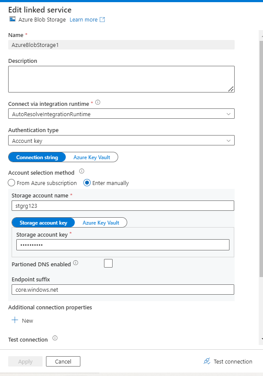Show info icon for Partioned DNS enabled
The height and width of the screenshot is (376, 263).
point(76,262)
